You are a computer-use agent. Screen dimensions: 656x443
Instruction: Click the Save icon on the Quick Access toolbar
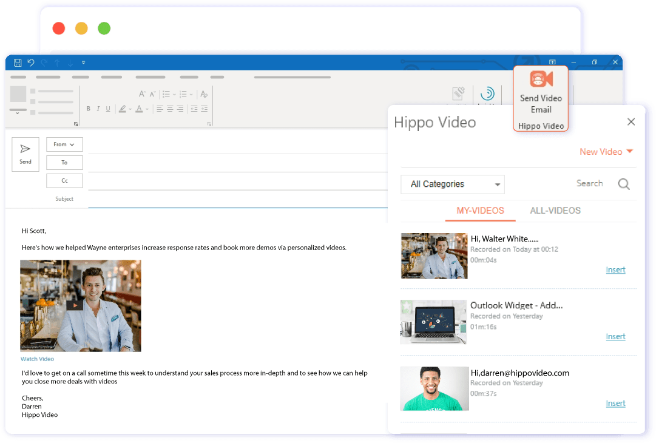(16, 62)
